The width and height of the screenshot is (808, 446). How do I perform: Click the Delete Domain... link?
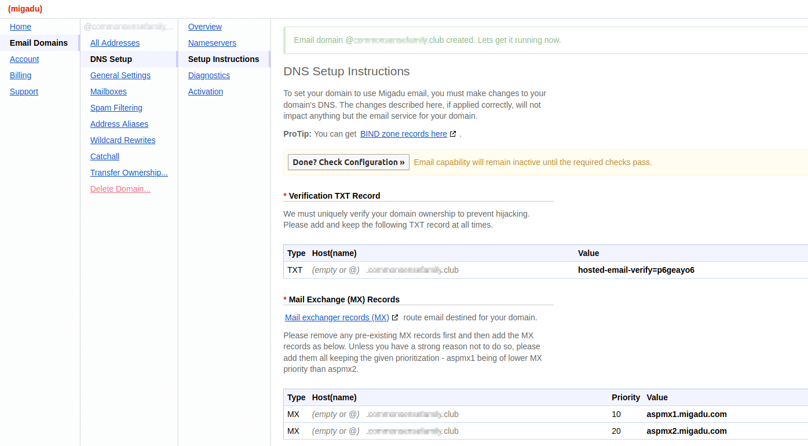(120, 189)
